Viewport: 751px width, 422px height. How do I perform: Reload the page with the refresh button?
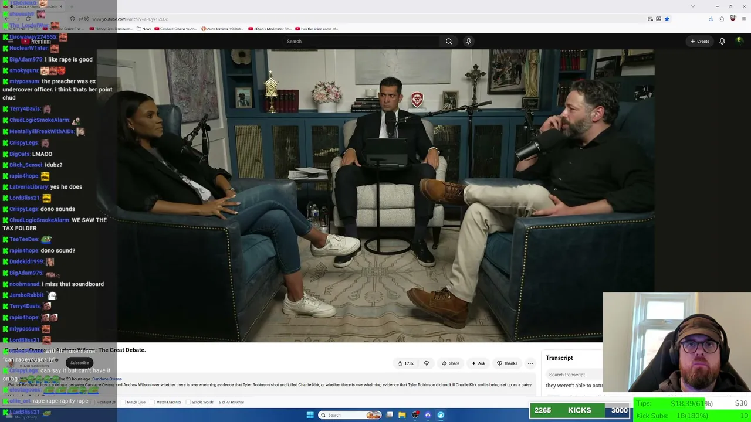click(28, 19)
